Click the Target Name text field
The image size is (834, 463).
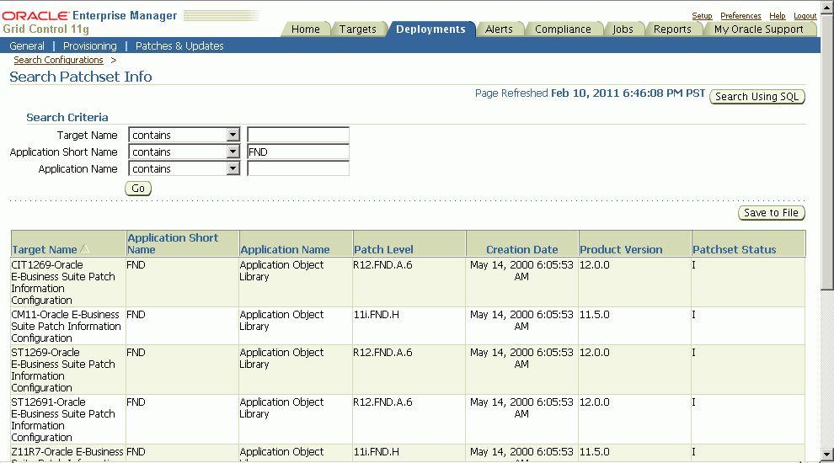(x=298, y=135)
